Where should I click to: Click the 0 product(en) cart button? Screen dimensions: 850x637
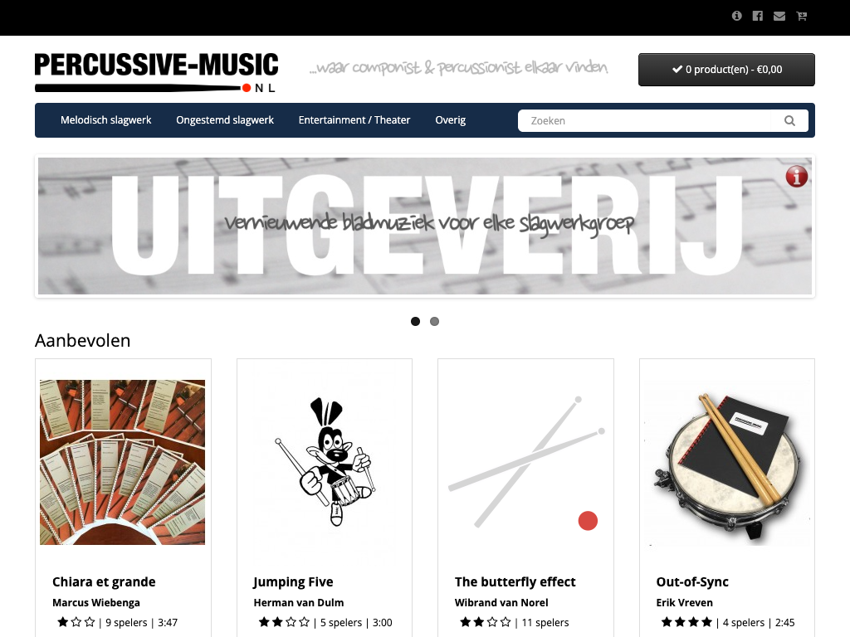click(726, 70)
